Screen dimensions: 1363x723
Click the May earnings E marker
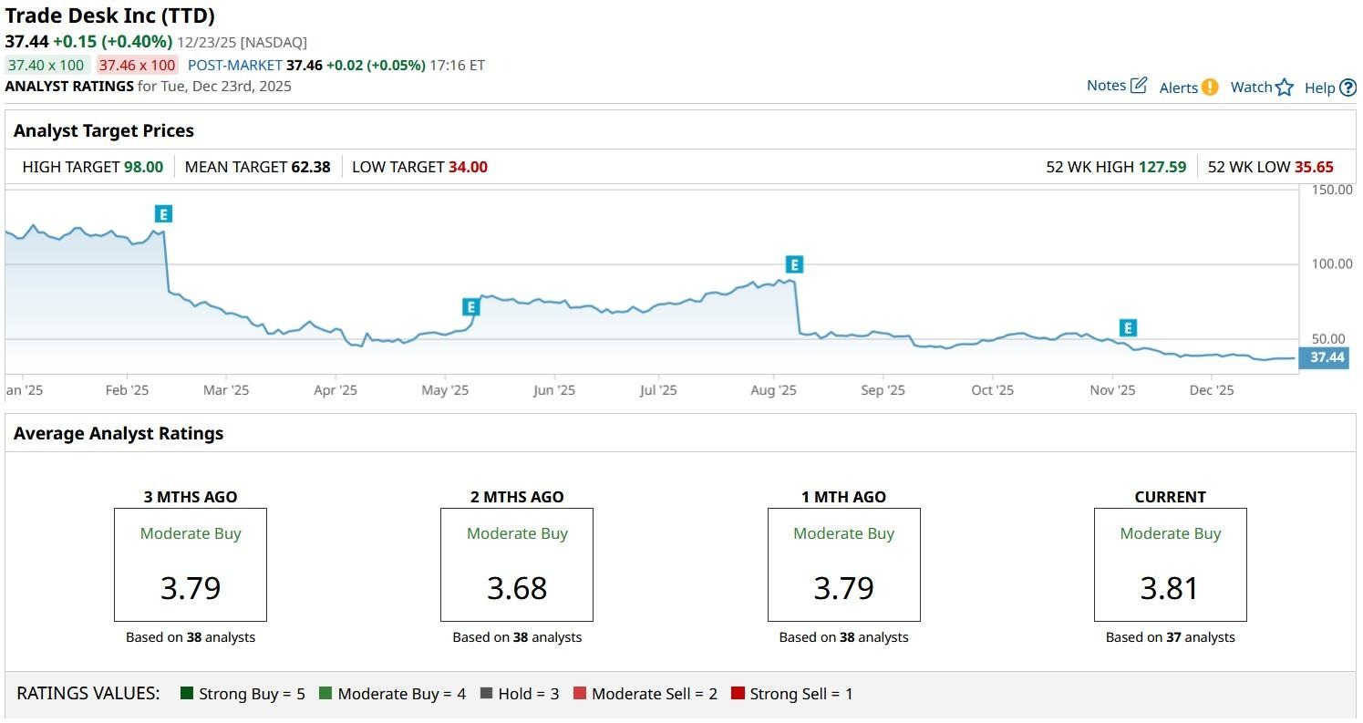pyautogui.click(x=470, y=306)
